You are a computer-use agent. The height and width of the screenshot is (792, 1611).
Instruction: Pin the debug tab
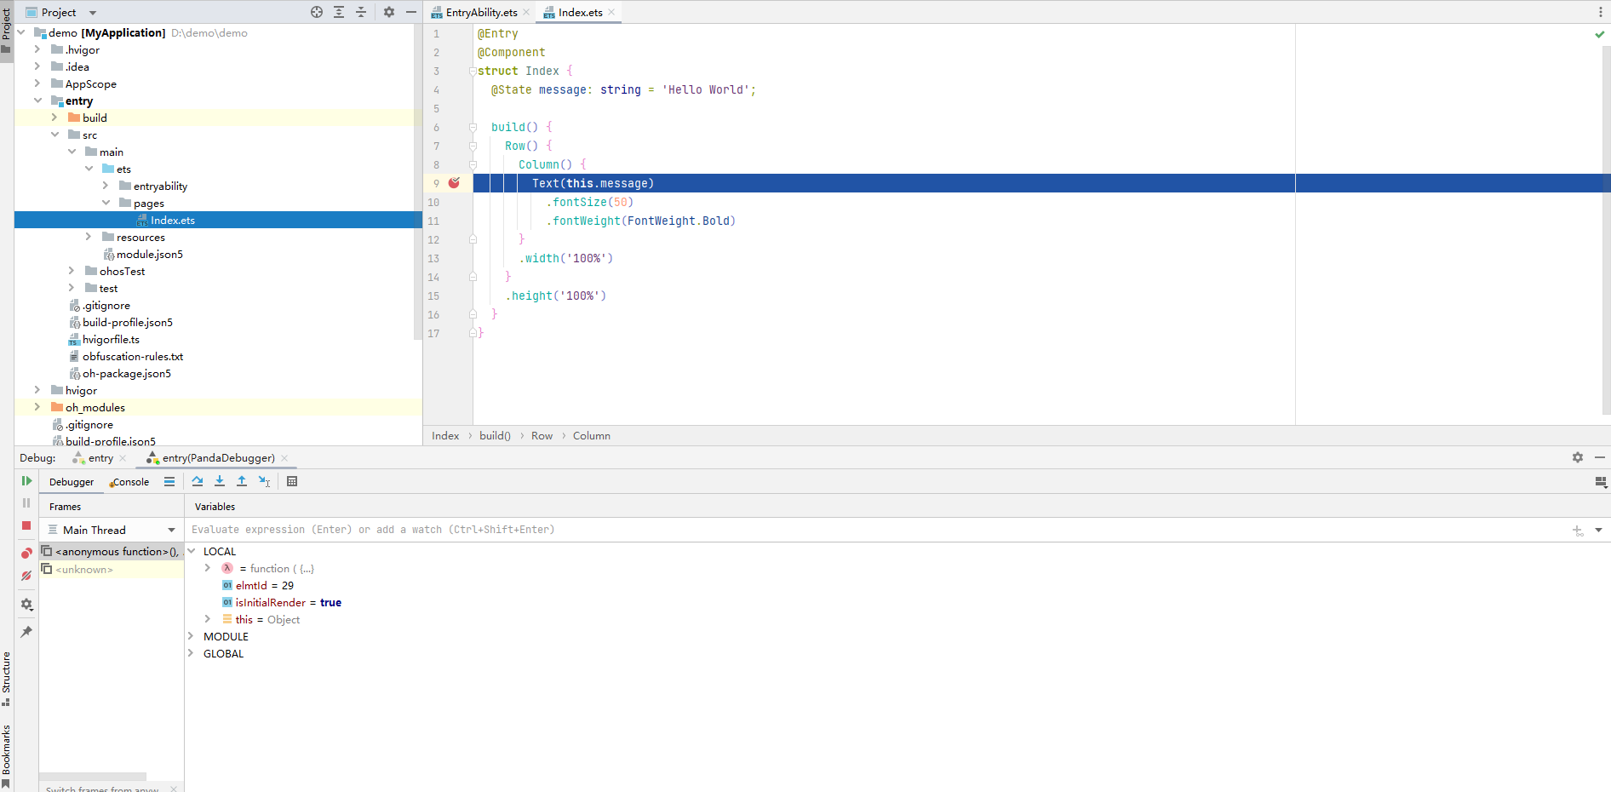26,632
